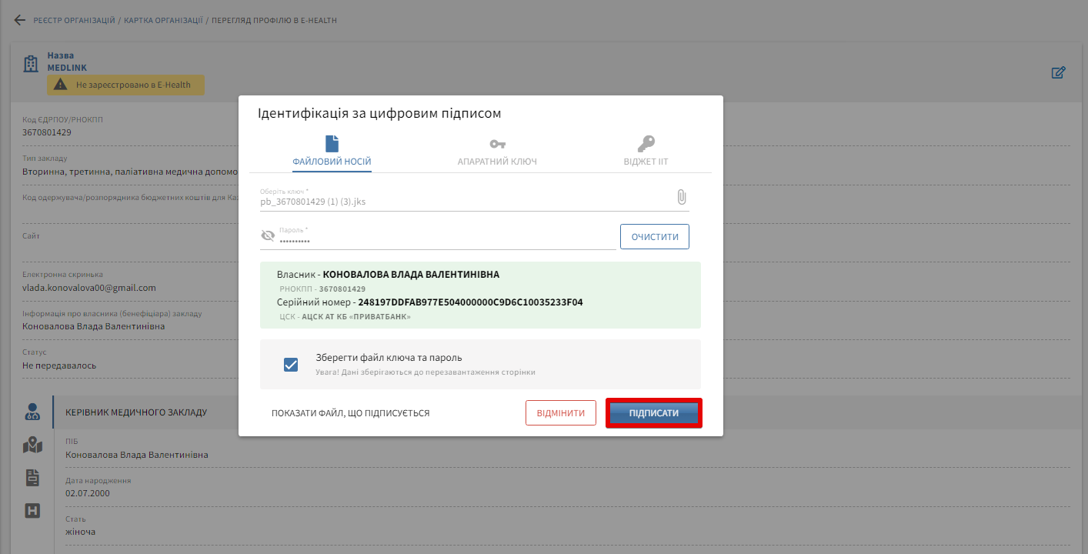The image size is (1088, 554).
Task: Switch to the Апаратний ключ tab
Action: (497, 152)
